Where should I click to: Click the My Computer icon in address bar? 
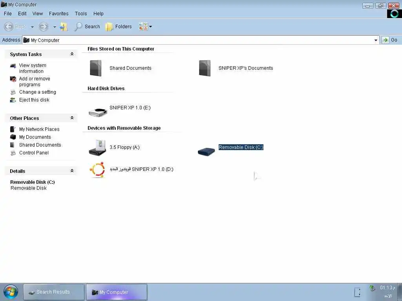pyautogui.click(x=26, y=40)
